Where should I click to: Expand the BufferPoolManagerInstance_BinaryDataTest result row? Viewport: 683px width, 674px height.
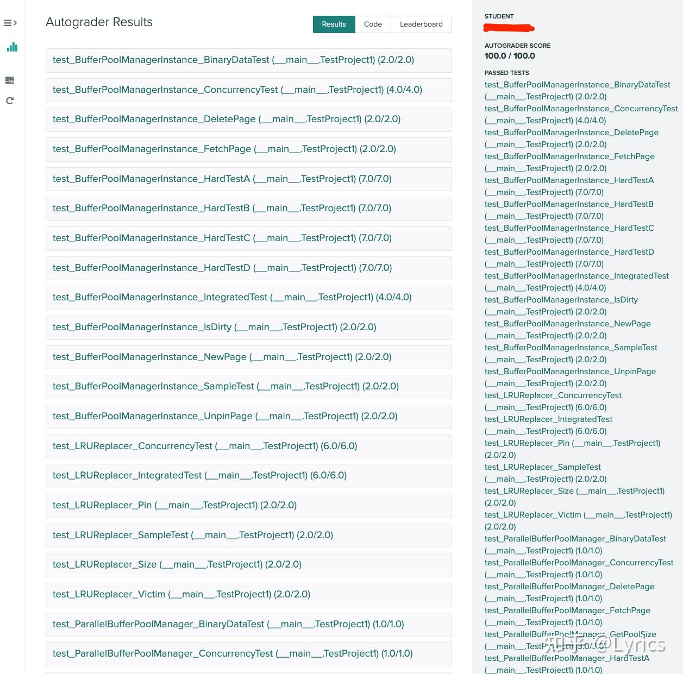(x=248, y=60)
